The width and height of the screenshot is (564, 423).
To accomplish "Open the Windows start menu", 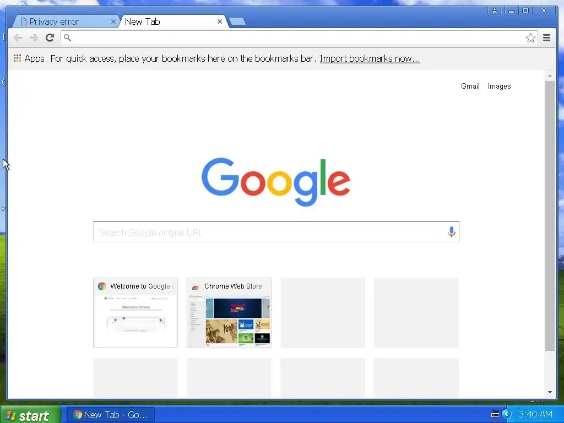I will point(31,415).
